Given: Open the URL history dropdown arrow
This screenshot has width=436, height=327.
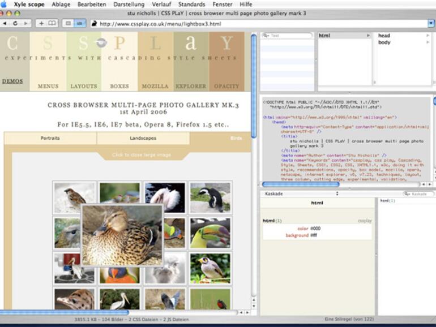Looking at the screenshot, I should (x=431, y=23).
